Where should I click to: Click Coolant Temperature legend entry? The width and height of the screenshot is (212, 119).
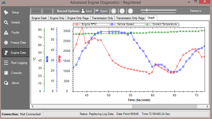[x=161, y=24]
